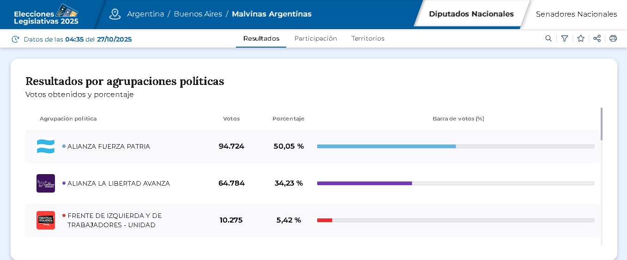Image resolution: width=627 pixels, height=260 pixels.
Task: Open the Participación tab
Action: (316, 39)
